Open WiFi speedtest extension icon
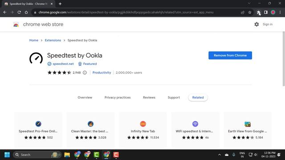The height and width of the screenshot is (160, 285). click(x=195, y=124)
